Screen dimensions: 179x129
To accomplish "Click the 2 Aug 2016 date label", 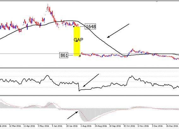I will pos(86,126).
